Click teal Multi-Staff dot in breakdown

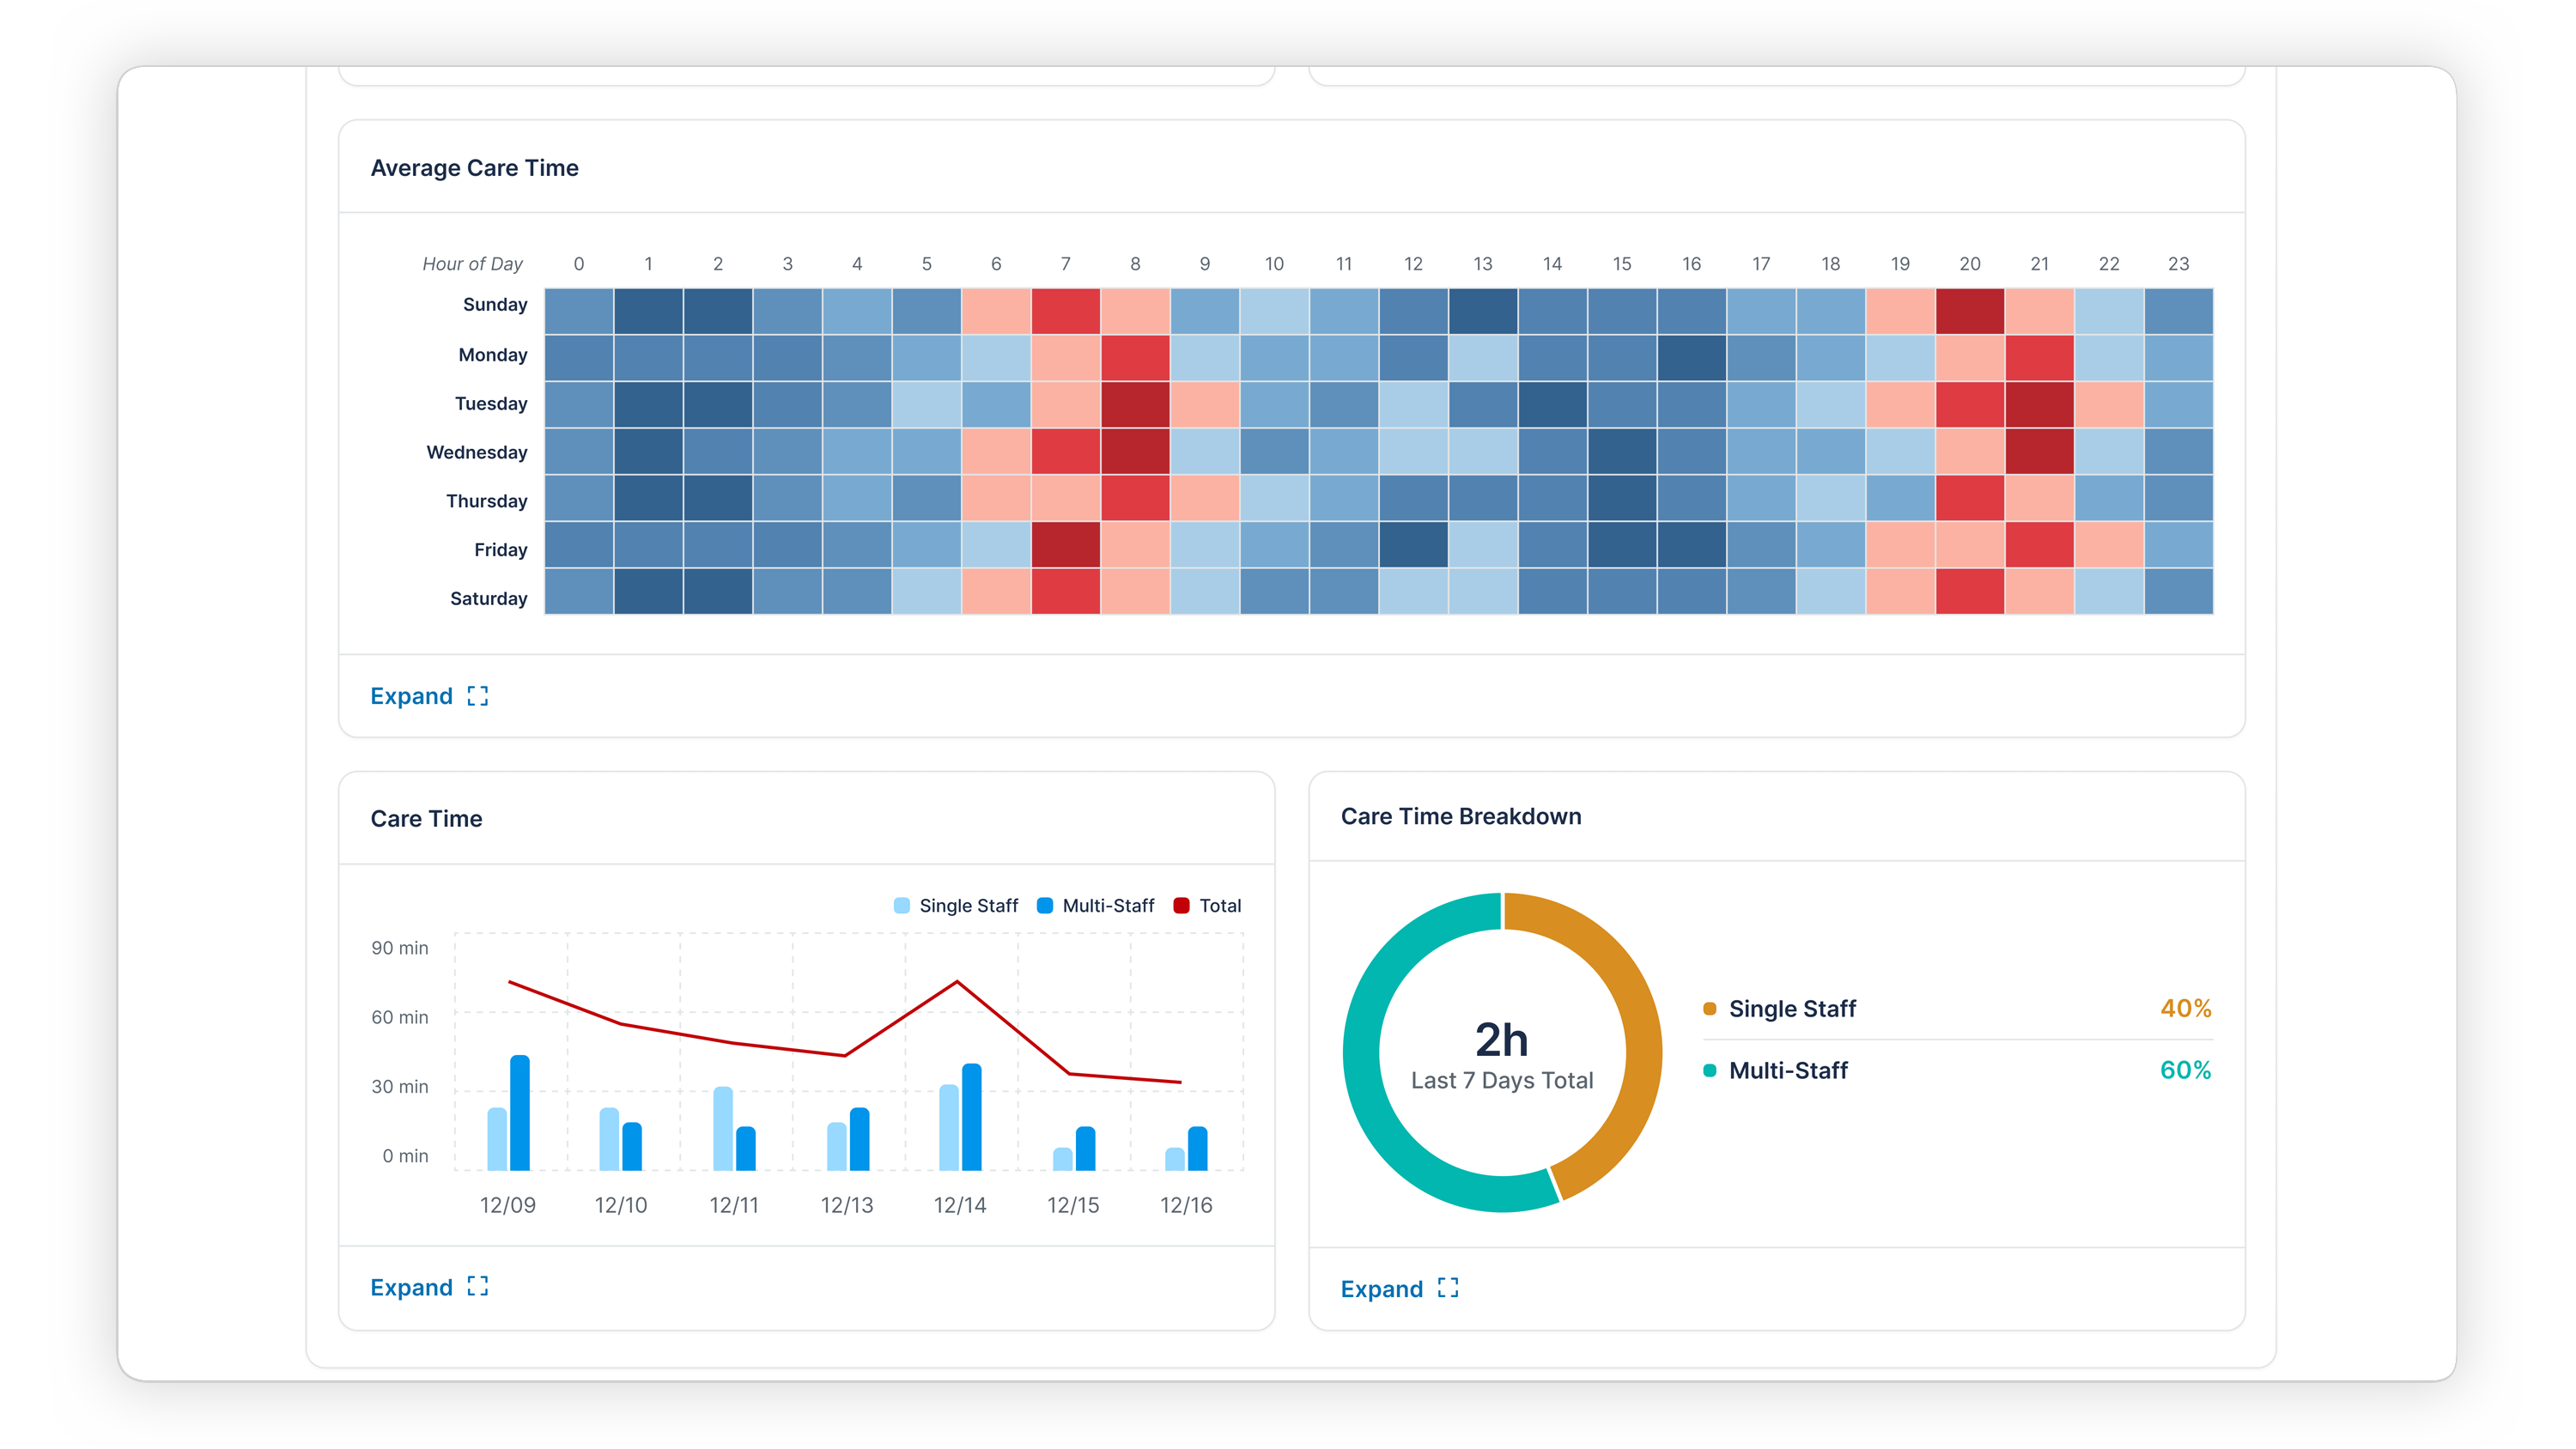point(1709,1070)
